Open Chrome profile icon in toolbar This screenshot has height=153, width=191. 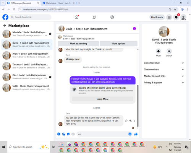[x=182, y=9]
